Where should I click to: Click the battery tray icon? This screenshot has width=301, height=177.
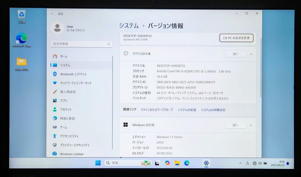pyautogui.click(x=265, y=163)
